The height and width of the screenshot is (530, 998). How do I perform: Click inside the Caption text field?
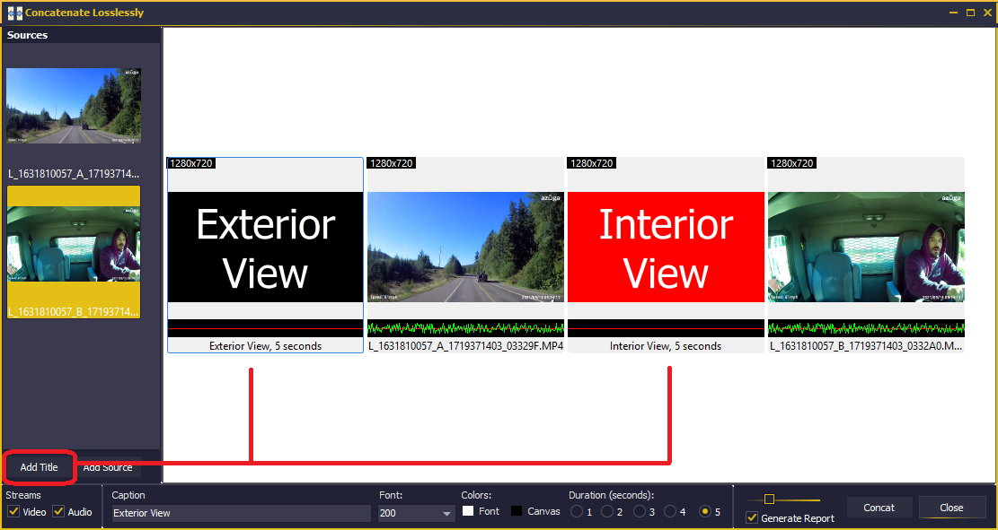click(x=238, y=513)
